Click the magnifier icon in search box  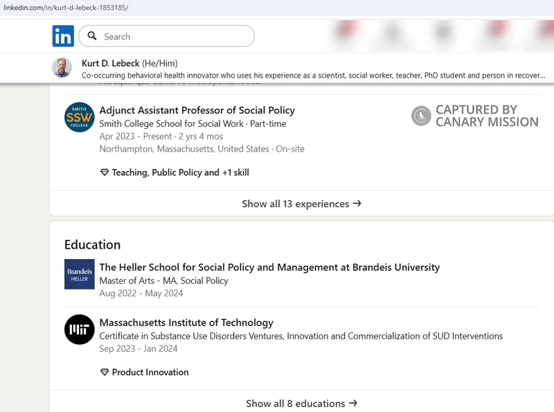[92, 36]
